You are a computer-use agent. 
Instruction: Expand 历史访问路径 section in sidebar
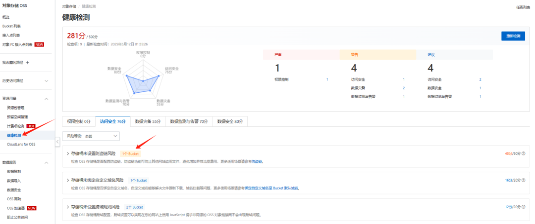click(47, 81)
